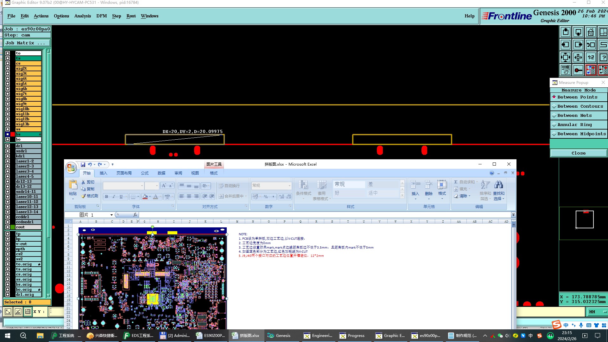Open the DFM menu
This screenshot has width=608, height=342.
tap(101, 16)
